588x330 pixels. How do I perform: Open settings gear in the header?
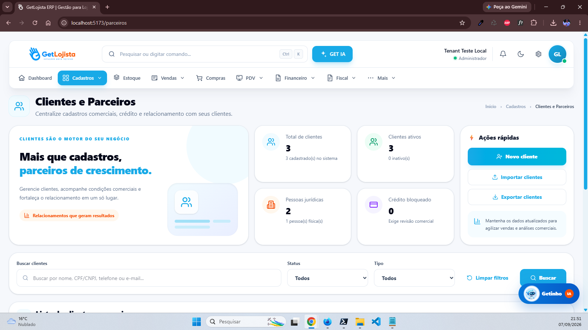point(538,54)
